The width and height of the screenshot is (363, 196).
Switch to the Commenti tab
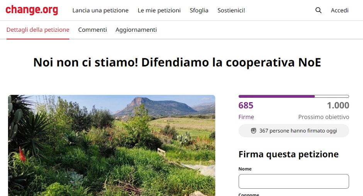click(x=93, y=30)
